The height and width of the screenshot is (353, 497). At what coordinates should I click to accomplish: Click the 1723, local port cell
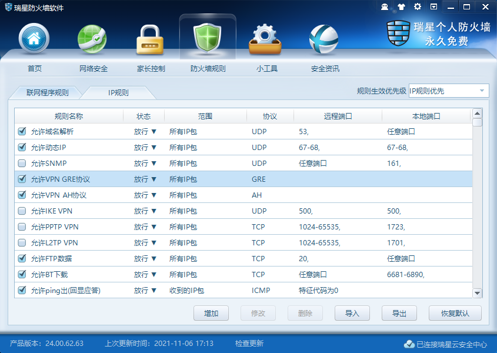[x=396, y=227]
